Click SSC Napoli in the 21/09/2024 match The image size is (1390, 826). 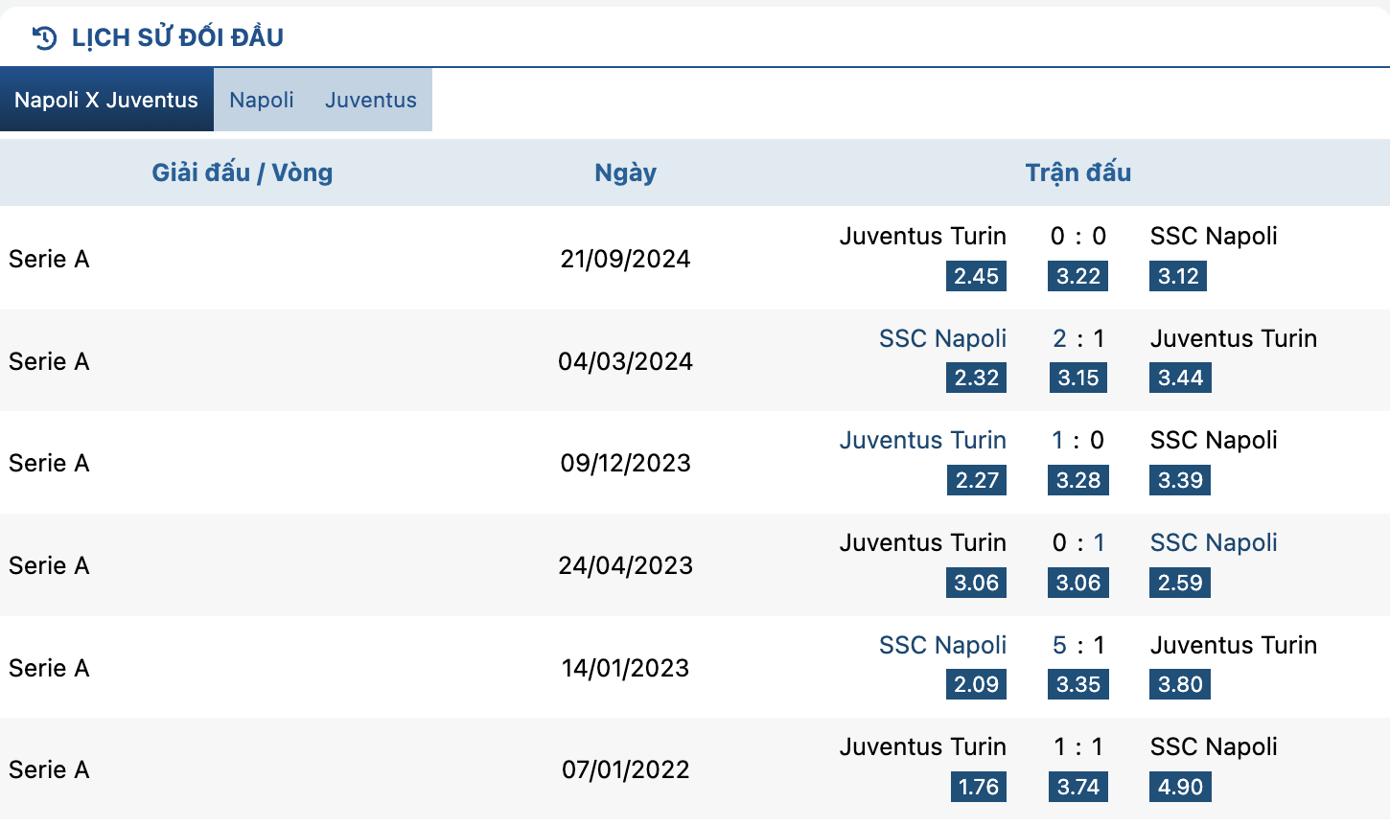click(1214, 236)
